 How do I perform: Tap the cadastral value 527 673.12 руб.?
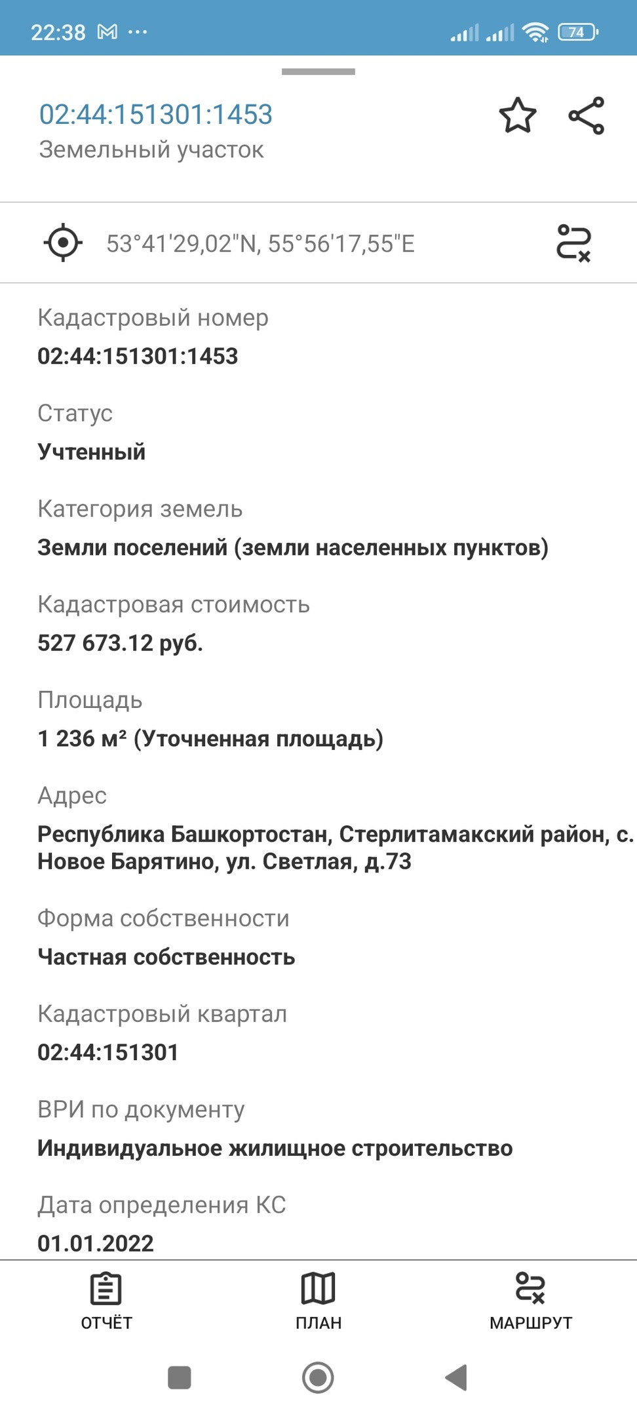(x=121, y=643)
